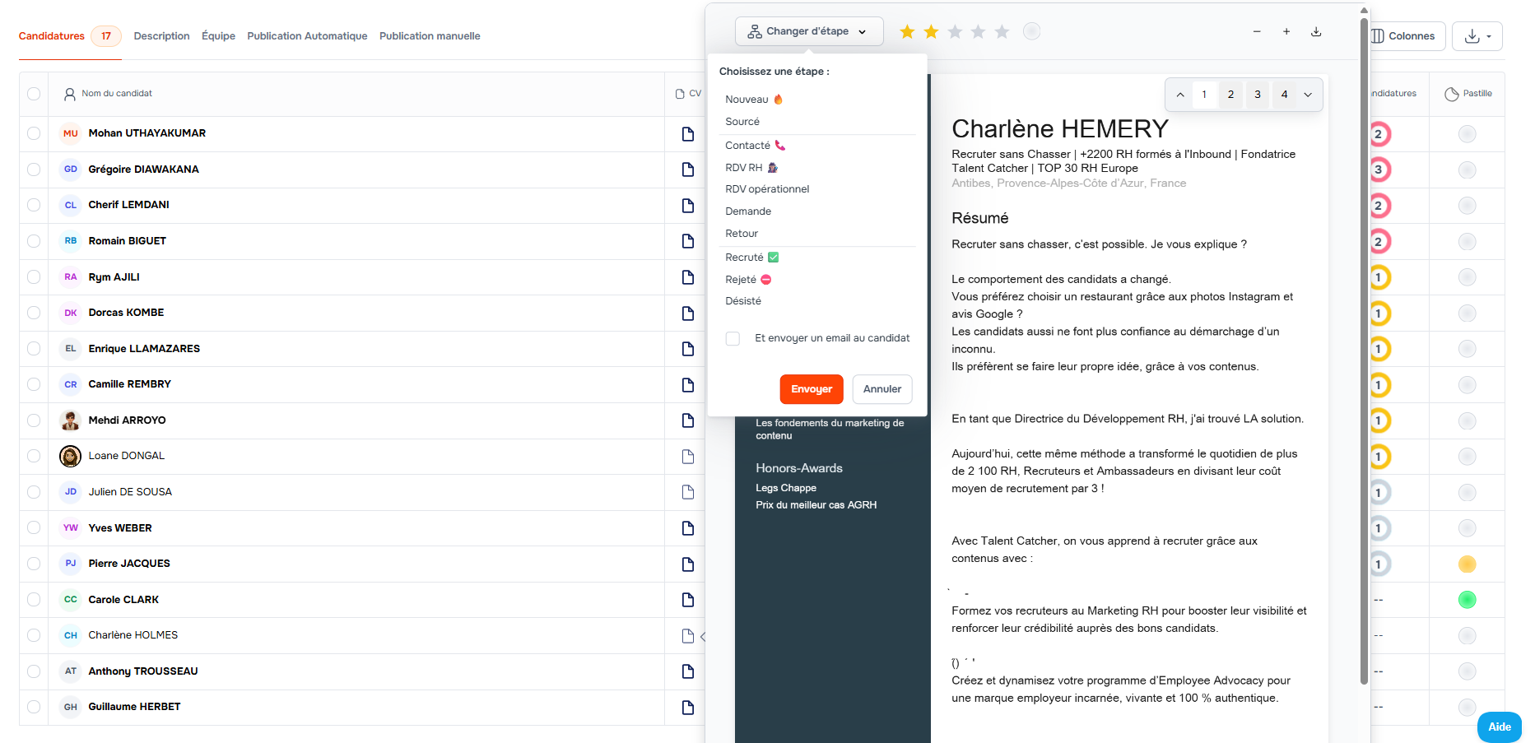Select Cherif LEMDANI's row checkbox

point(34,205)
